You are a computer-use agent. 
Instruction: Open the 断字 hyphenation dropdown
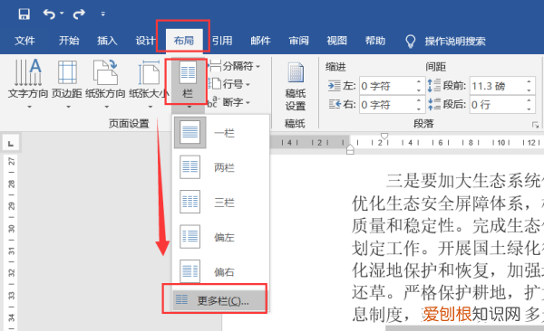pyautogui.click(x=229, y=102)
